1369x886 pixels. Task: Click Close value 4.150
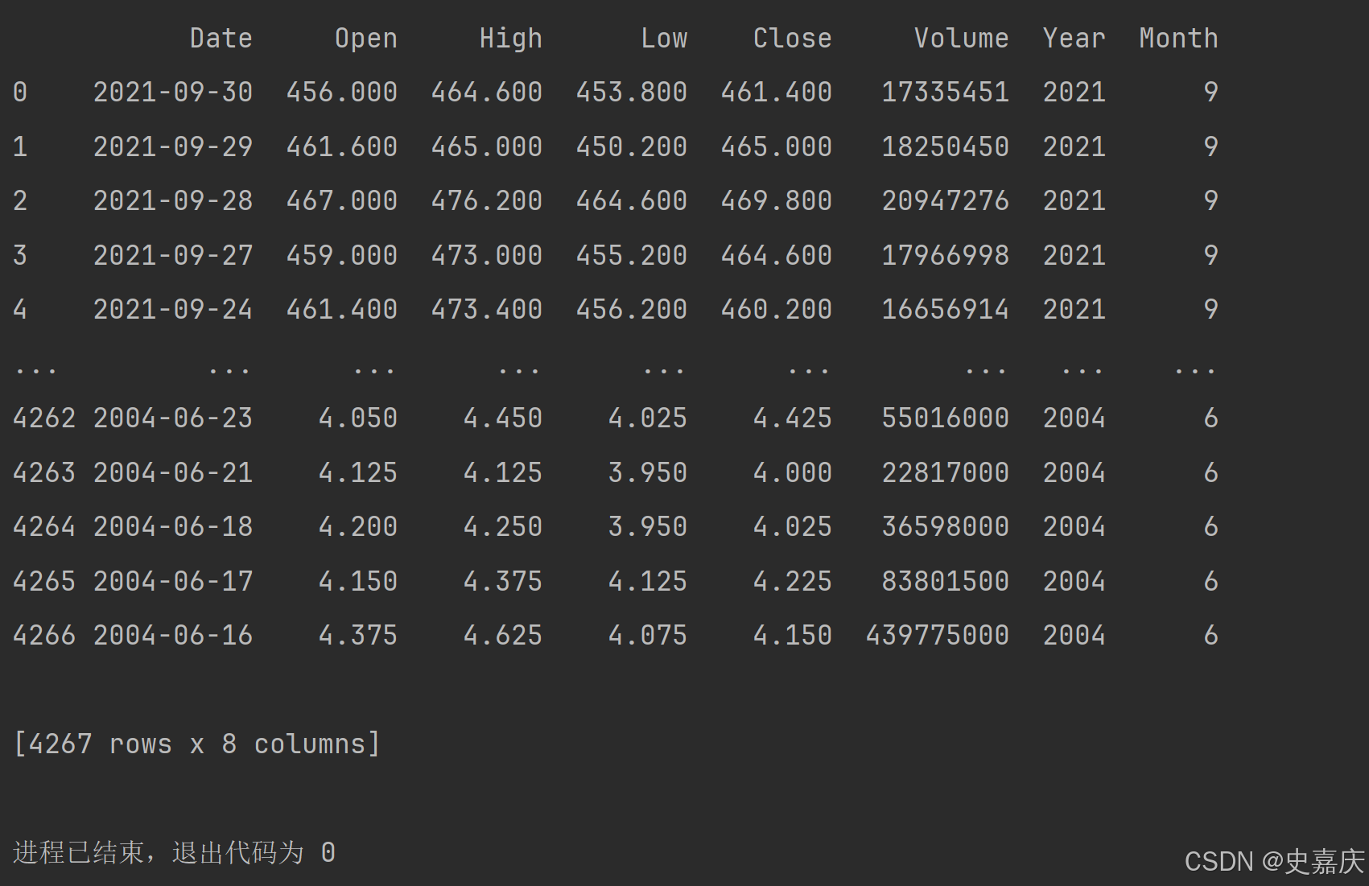(x=793, y=635)
